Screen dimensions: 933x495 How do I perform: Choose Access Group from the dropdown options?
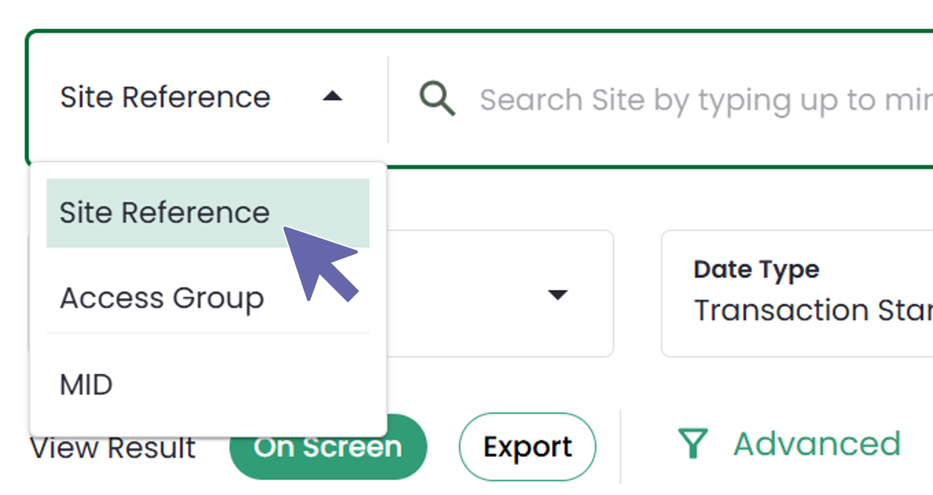[x=161, y=298]
